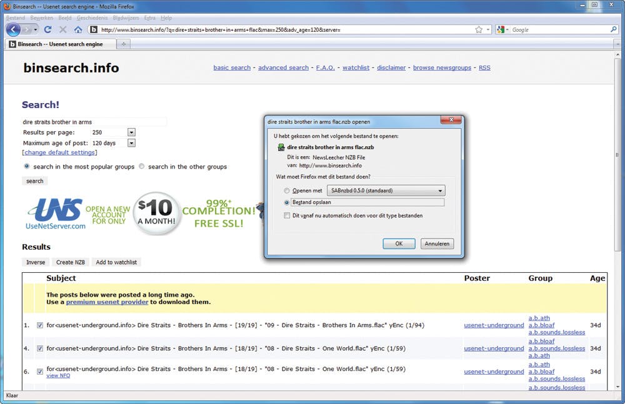This screenshot has height=404, width=625.
Task: Open a new tab with the plus button
Action: tap(124, 44)
